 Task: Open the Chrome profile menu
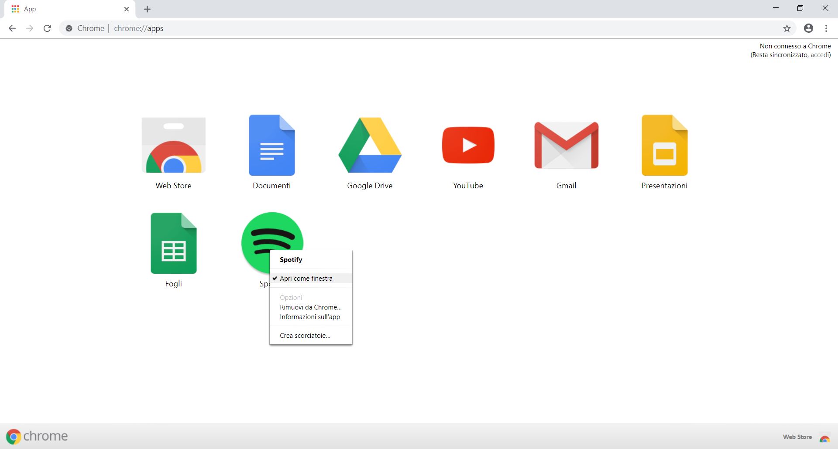(x=808, y=28)
